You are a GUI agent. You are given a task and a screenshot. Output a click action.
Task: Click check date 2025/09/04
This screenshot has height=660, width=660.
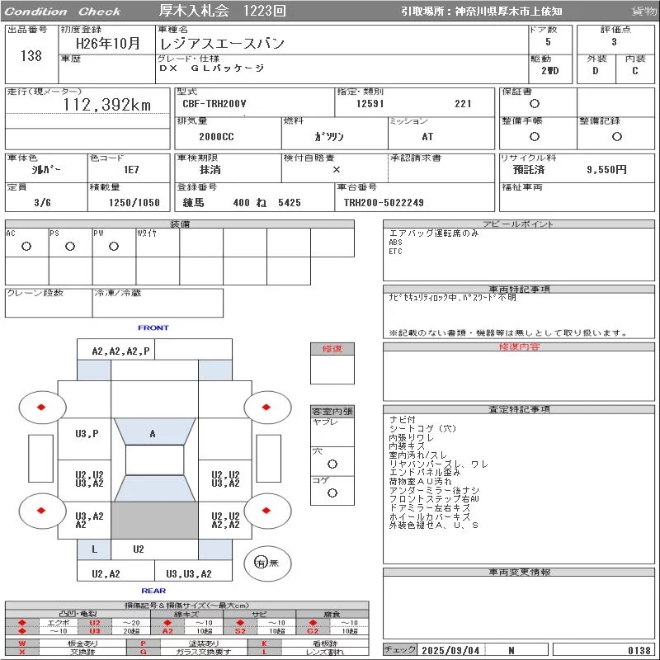coord(450,650)
